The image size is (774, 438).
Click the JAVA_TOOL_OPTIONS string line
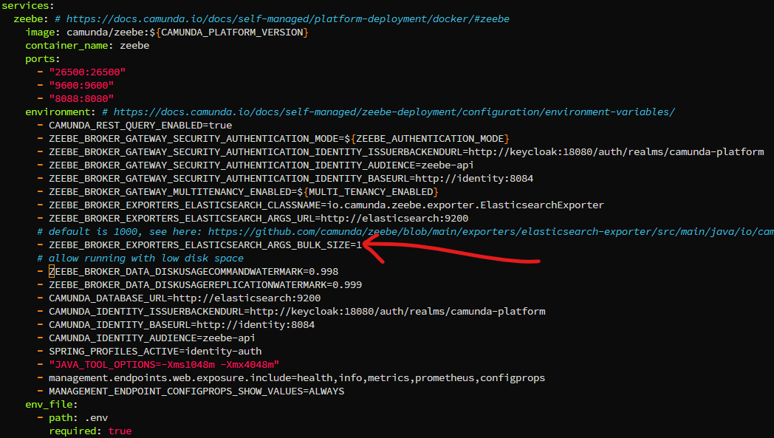coord(164,364)
